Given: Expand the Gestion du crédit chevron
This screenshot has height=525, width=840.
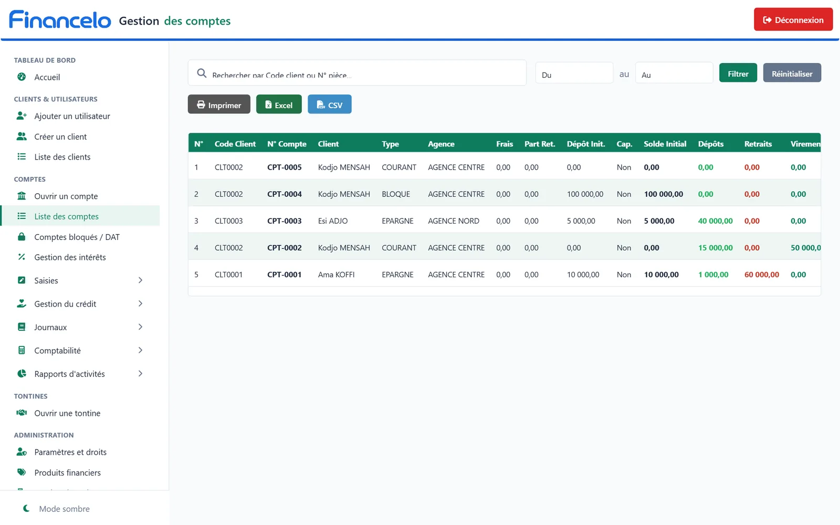Looking at the screenshot, I should pyautogui.click(x=140, y=303).
